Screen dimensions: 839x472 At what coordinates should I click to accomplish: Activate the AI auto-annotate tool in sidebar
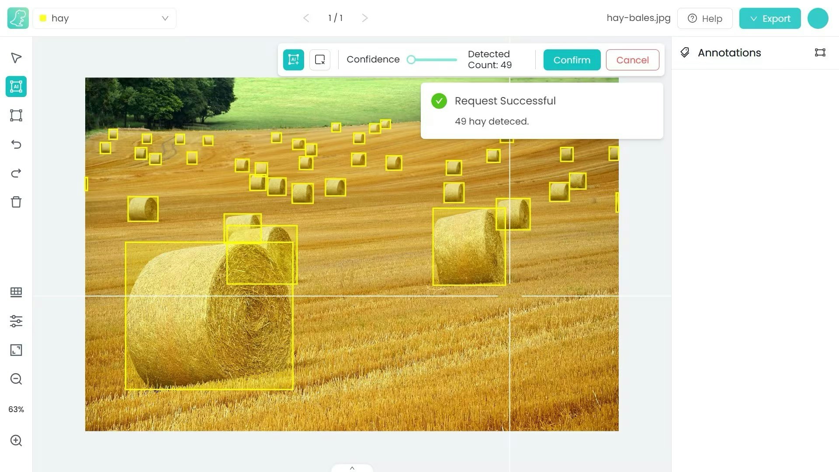tap(16, 87)
